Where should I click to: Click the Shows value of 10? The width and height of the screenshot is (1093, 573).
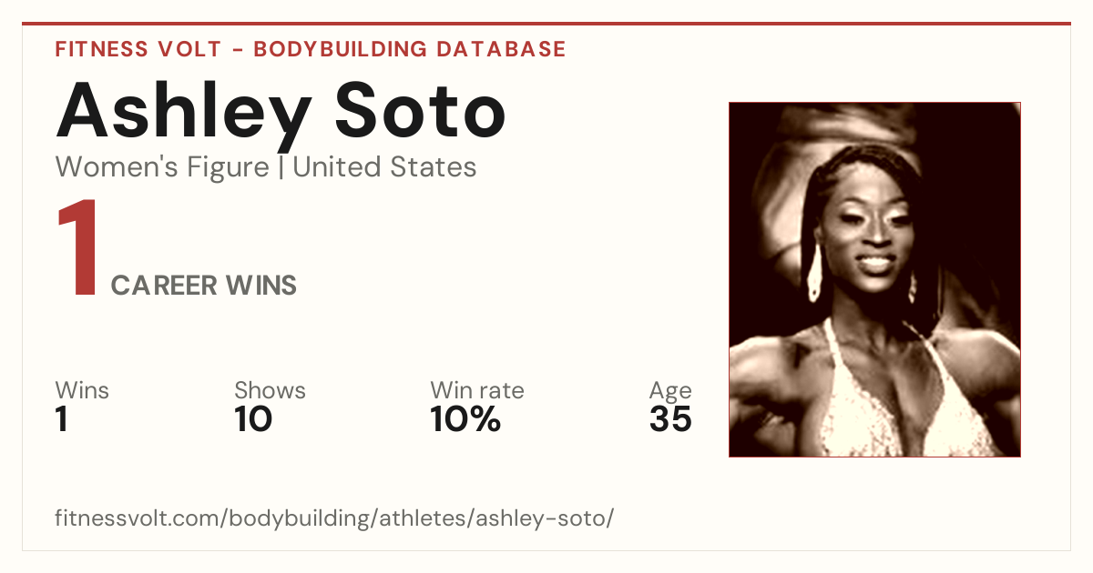(253, 419)
